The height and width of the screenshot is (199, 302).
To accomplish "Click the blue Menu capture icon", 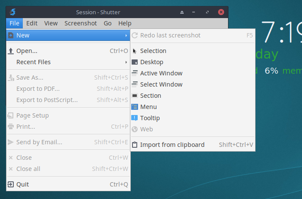I will pos(135,107).
